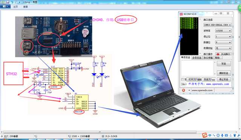
Task: Open the wrench settings icon in the IME toolbar
Action: (x=239, y=135)
